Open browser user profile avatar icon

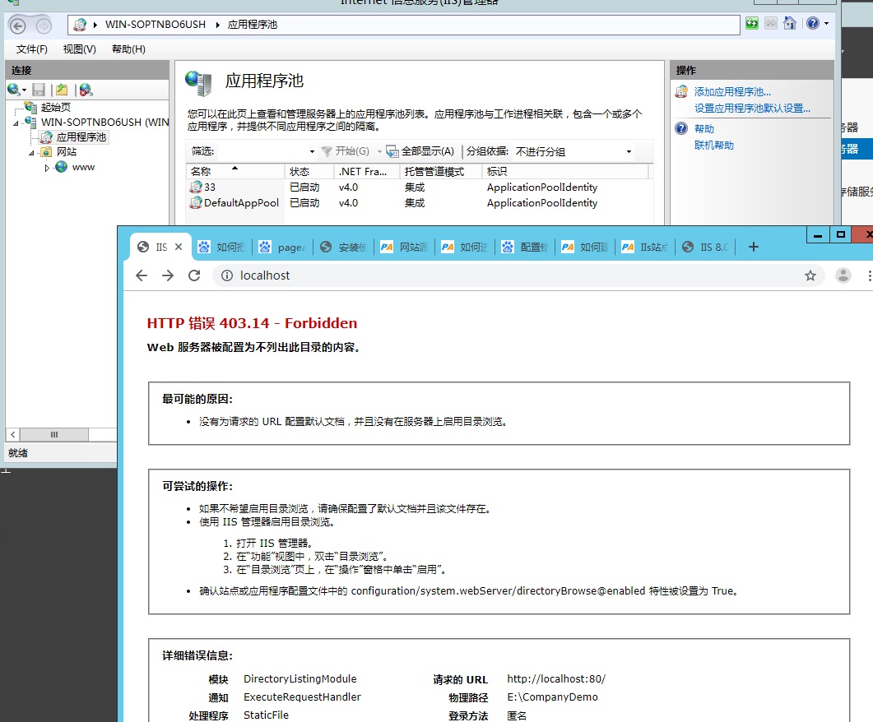(843, 275)
